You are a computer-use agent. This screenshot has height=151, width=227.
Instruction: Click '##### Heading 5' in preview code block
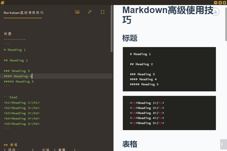pyautogui.click(x=144, y=84)
